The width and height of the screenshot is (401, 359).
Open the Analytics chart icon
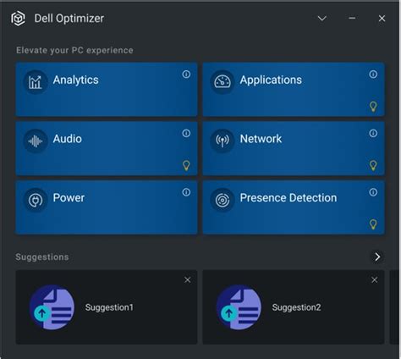pyautogui.click(x=36, y=82)
